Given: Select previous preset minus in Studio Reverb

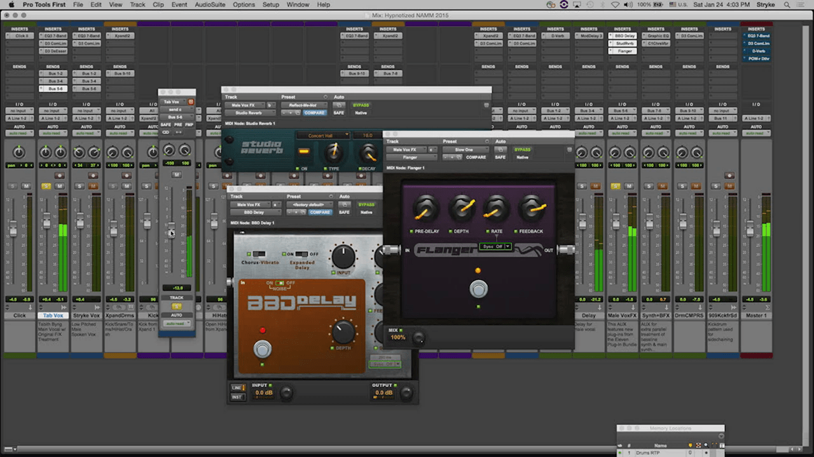Looking at the screenshot, I should tap(285, 113).
